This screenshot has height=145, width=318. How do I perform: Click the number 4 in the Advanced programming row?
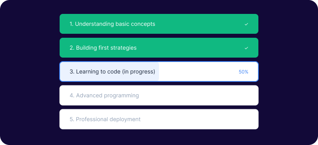pos(72,95)
